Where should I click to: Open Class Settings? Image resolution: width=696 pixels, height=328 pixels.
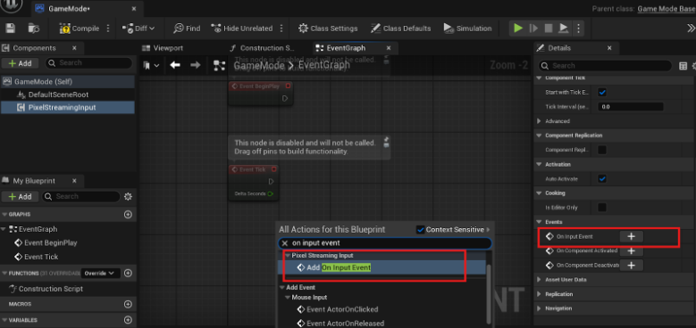328,29
